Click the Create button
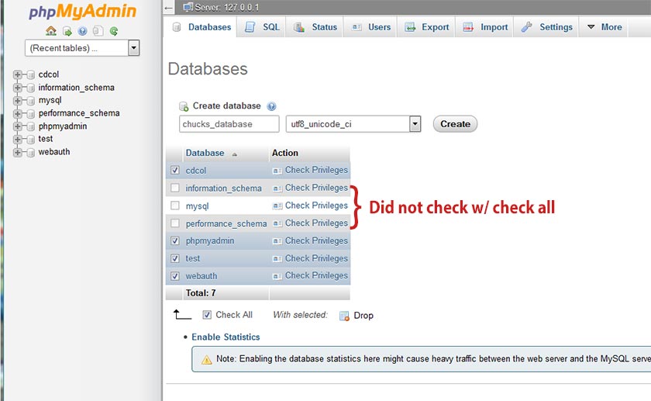 455,124
